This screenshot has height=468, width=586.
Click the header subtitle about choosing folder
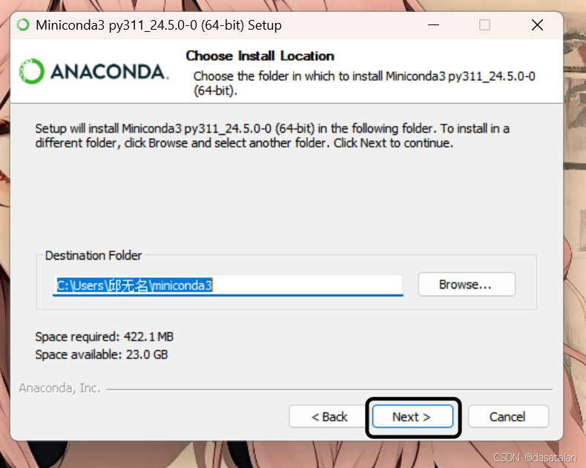(364, 83)
